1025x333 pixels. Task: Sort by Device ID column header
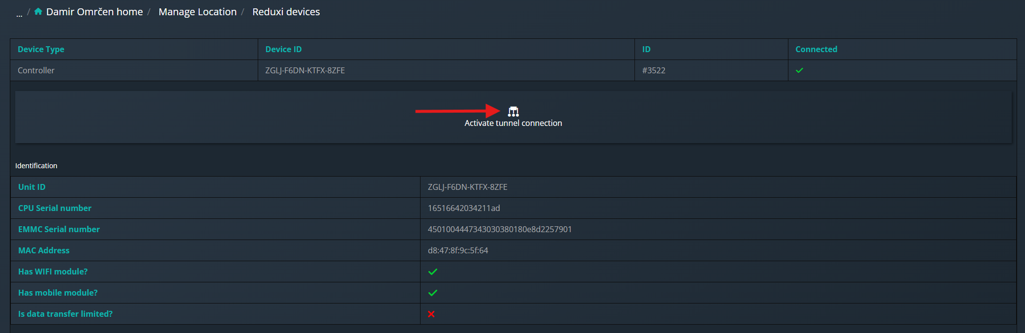283,49
